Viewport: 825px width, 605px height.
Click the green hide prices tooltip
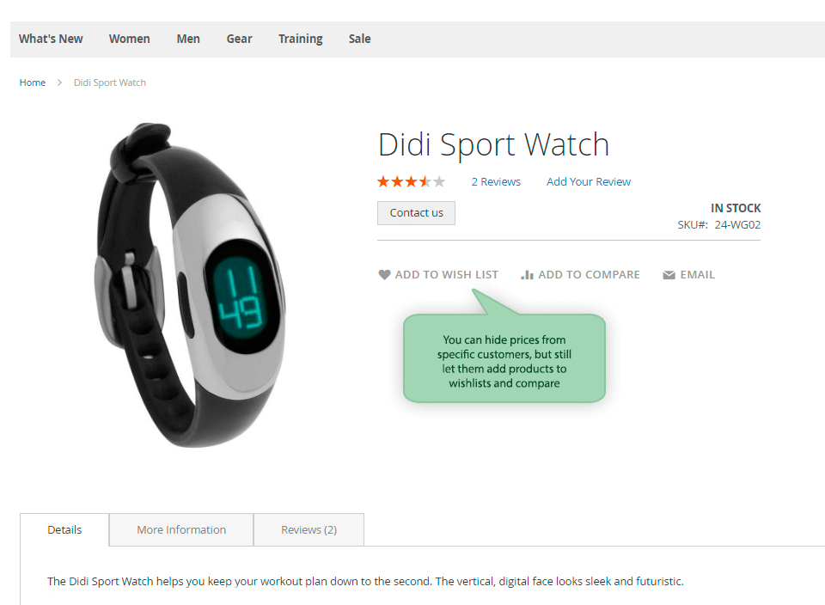tap(504, 358)
